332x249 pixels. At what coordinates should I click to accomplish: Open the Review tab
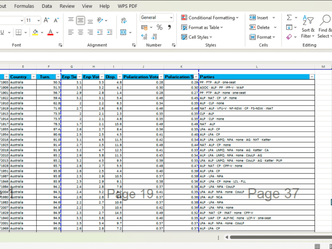coord(67,6)
